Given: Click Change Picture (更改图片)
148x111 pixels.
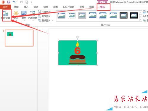Looking at the screenshot, I should 44,16.
